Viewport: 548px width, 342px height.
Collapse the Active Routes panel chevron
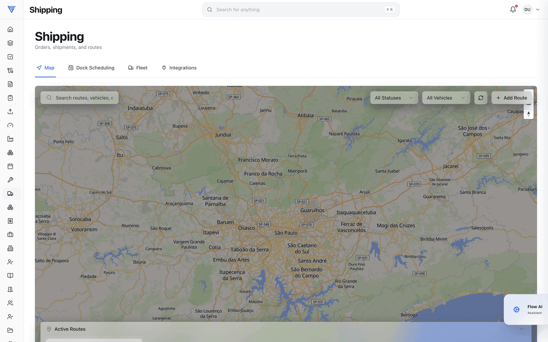(521, 329)
